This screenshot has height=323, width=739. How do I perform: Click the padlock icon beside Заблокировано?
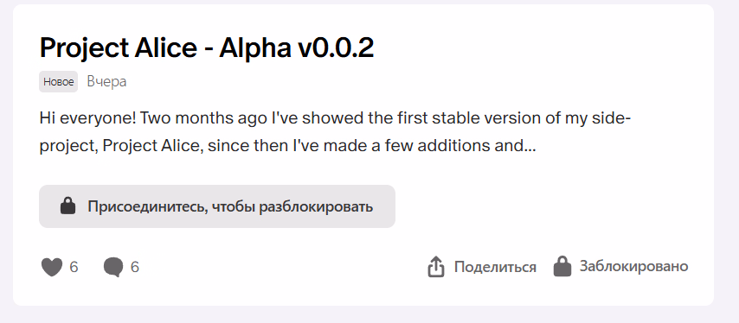coord(562,266)
